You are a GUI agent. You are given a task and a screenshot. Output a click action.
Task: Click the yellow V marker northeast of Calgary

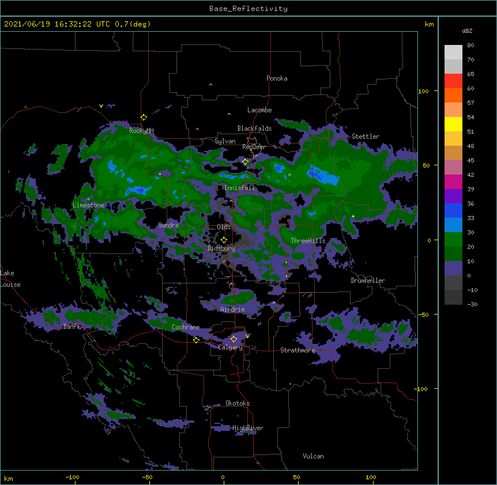[x=247, y=336]
